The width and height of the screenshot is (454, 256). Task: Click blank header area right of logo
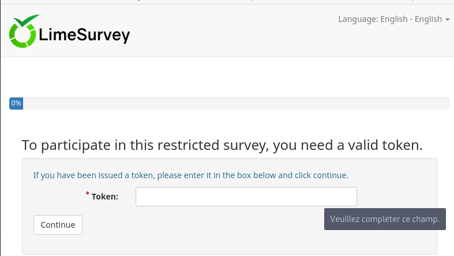point(231,36)
